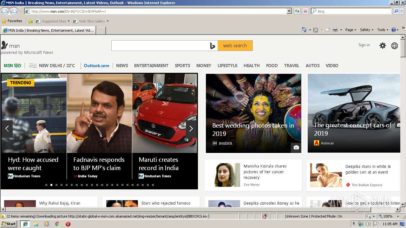The image size is (406, 228).
Task: Click the volume speaker tray icon
Action: [x=368, y=224]
